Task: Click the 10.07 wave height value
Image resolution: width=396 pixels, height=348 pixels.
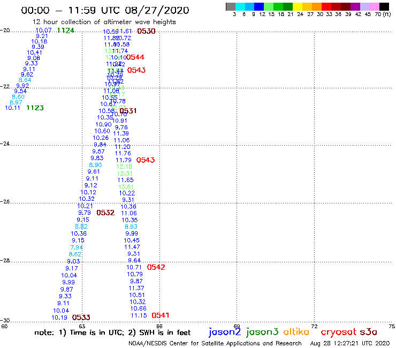Action: 44,31
